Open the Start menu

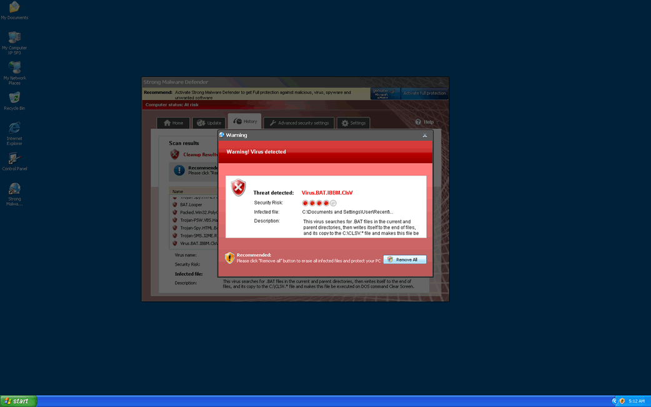[x=17, y=401]
